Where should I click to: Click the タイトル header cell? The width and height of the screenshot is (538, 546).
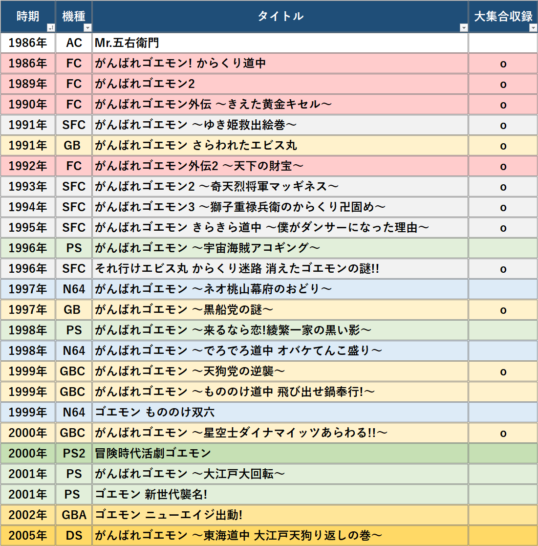click(x=280, y=16)
